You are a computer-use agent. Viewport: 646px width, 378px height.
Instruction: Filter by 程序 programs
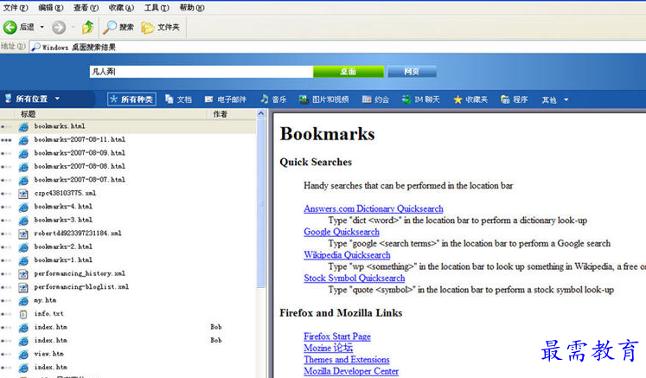pos(515,99)
